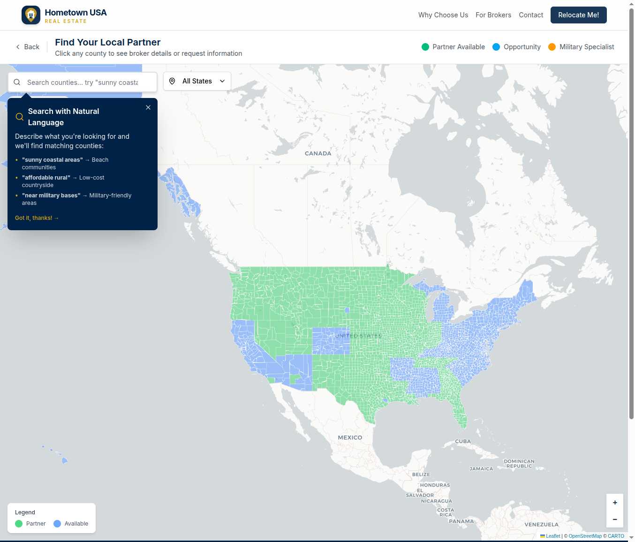Click the Hometown USA logo icon
The width and height of the screenshot is (635, 542).
[30, 15]
